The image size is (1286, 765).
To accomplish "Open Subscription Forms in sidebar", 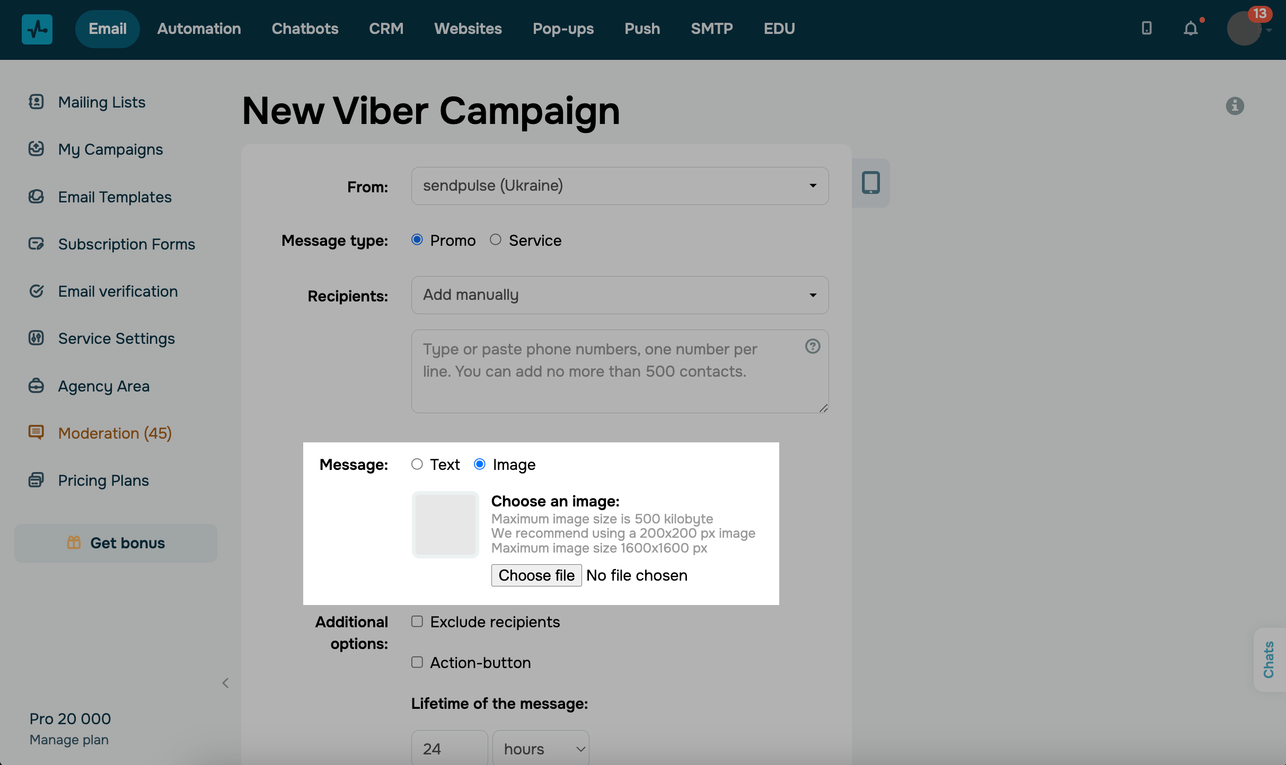I will [127, 244].
